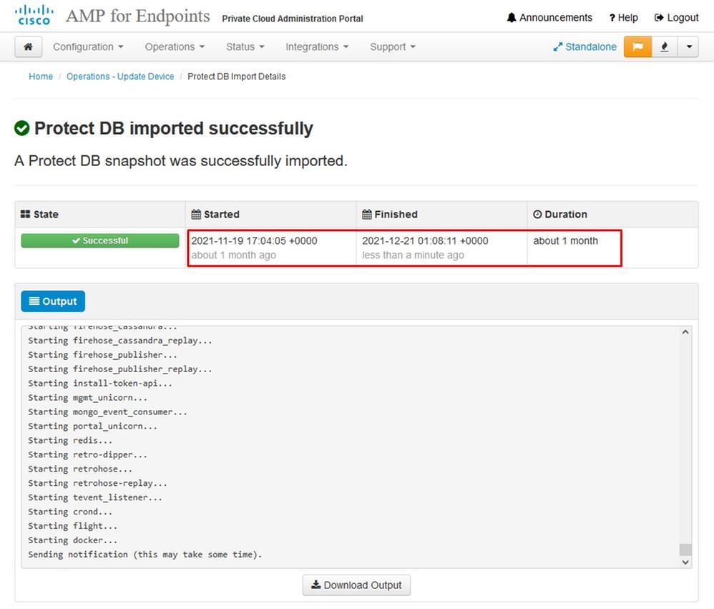Click the 'Starting mgmt_unicorn...' log line
The width and height of the screenshot is (714, 609).
[x=88, y=398]
